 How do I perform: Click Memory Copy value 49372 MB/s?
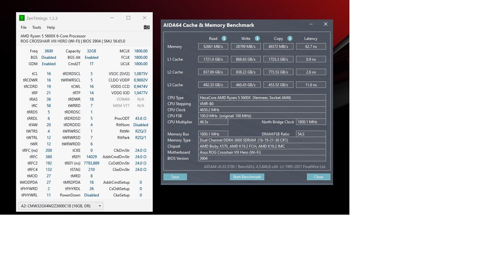pos(278,47)
